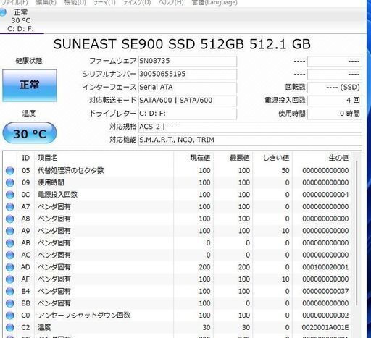
Task: Click raw value 0020001A001E in C2 row
Action: click(x=325, y=328)
